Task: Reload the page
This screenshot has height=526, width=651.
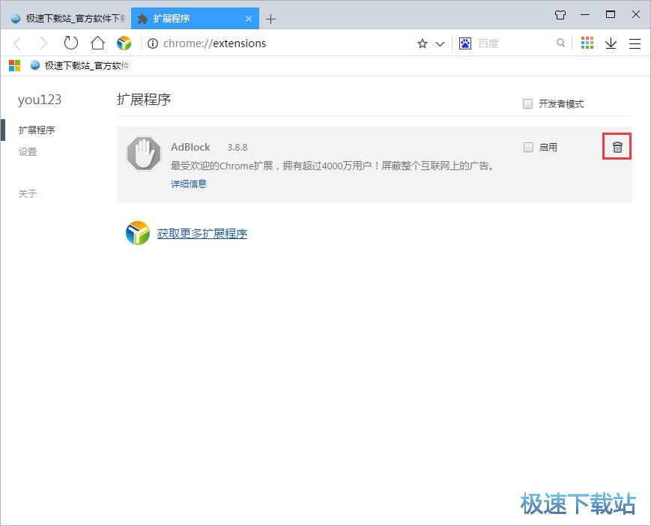Action: pyautogui.click(x=70, y=43)
